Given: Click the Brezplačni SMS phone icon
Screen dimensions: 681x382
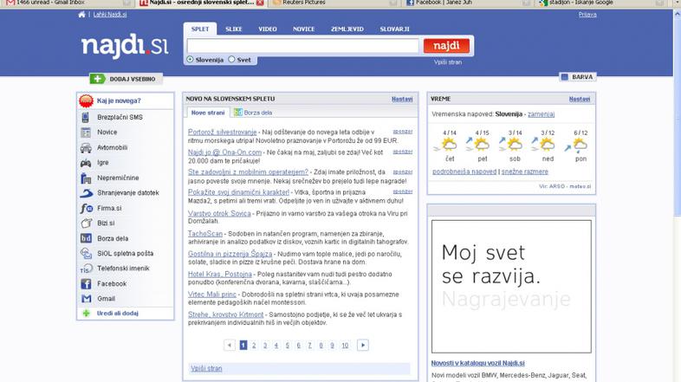Looking at the screenshot, I should click(x=86, y=117).
